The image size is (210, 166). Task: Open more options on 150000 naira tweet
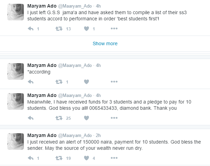pos(114,158)
